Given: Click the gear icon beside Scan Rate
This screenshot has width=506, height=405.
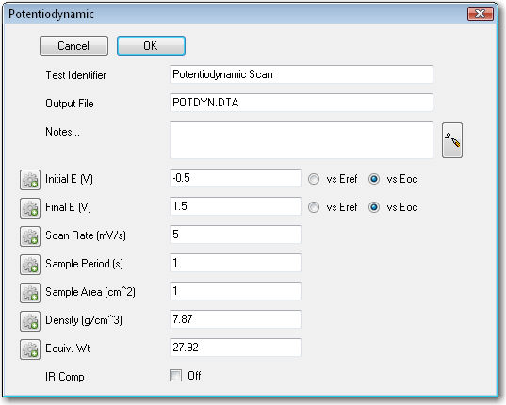Looking at the screenshot, I should (30, 236).
